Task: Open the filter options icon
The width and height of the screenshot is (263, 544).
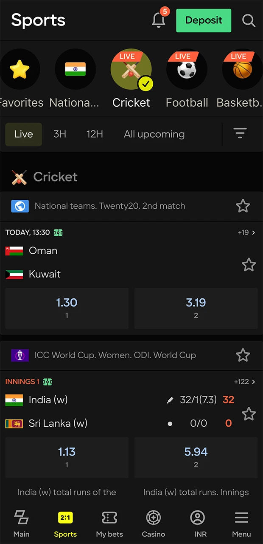Action: 240,134
